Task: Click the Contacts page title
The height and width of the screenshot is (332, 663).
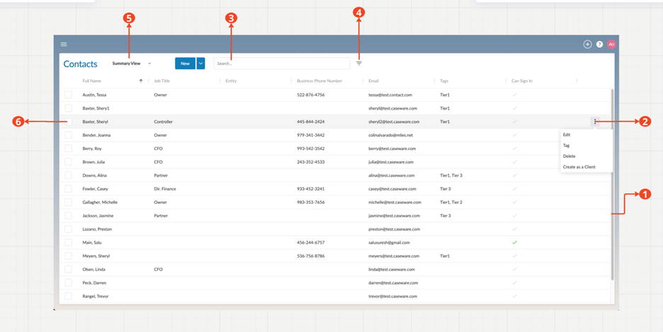Action: coord(80,64)
